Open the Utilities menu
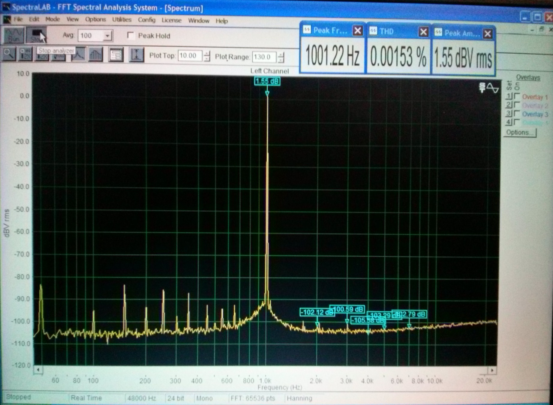Image resolution: width=553 pixels, height=405 pixels. [x=122, y=20]
